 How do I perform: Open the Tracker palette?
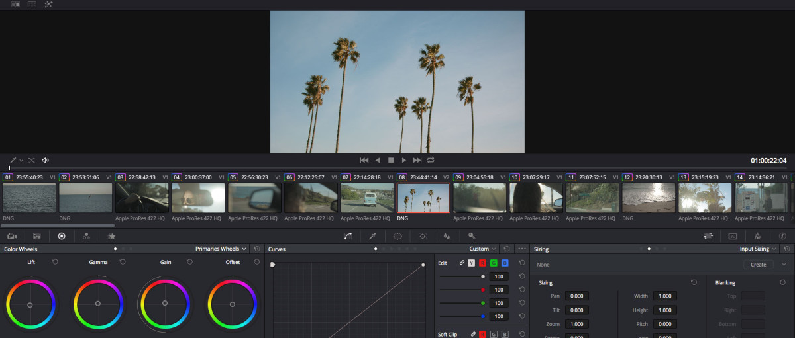pyautogui.click(x=422, y=236)
